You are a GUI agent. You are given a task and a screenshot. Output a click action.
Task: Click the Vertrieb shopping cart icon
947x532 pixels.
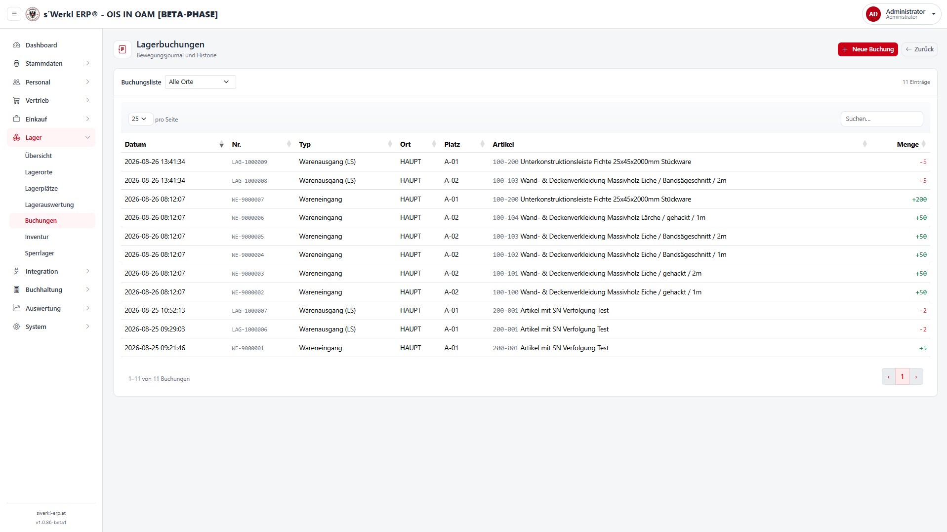[16, 100]
